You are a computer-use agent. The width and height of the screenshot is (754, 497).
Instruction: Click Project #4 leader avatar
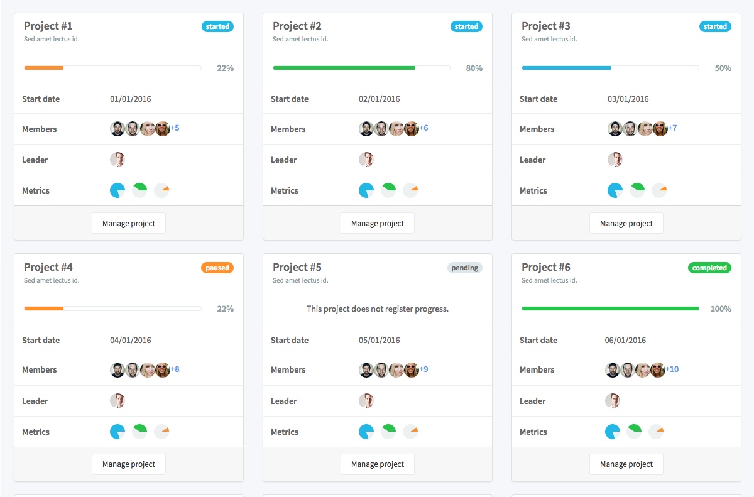117,401
